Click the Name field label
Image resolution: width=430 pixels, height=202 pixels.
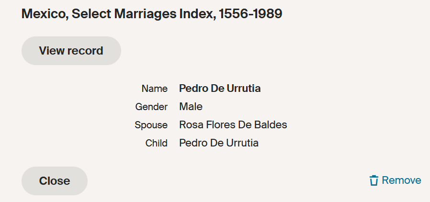coord(154,89)
